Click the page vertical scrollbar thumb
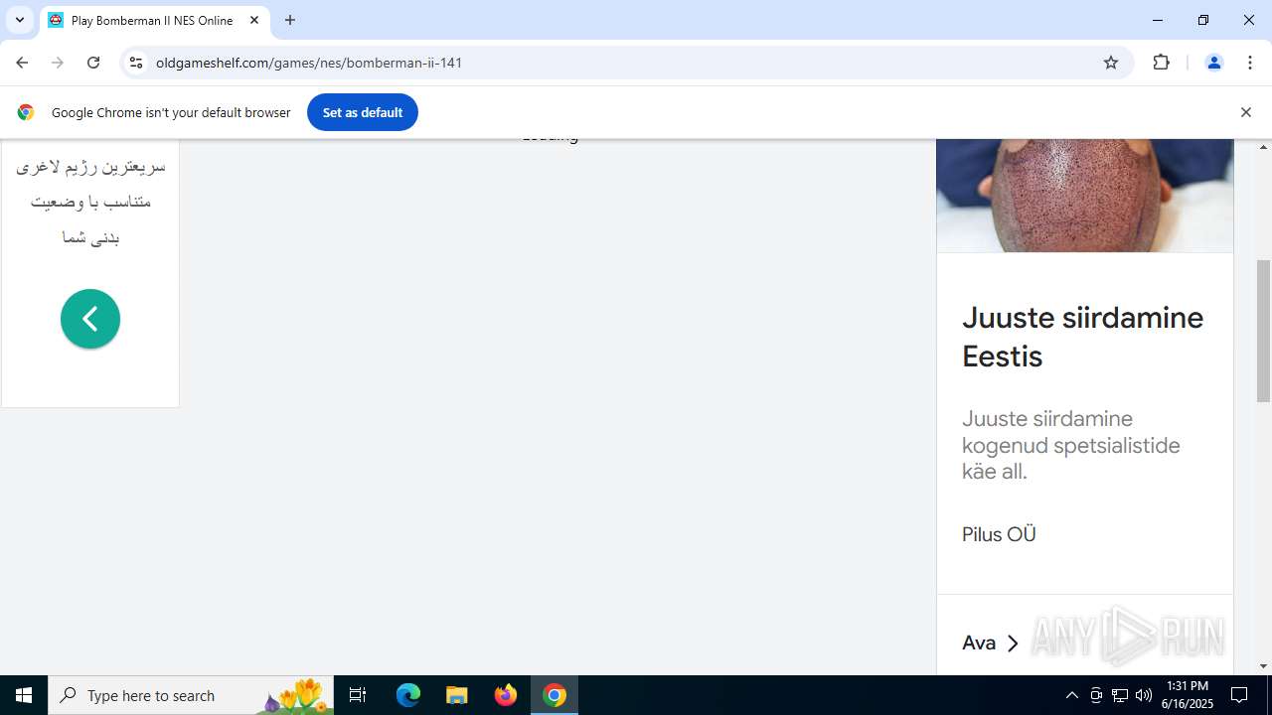1272x715 pixels. pyautogui.click(x=1263, y=331)
